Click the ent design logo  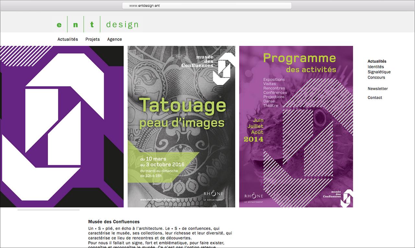click(x=98, y=24)
